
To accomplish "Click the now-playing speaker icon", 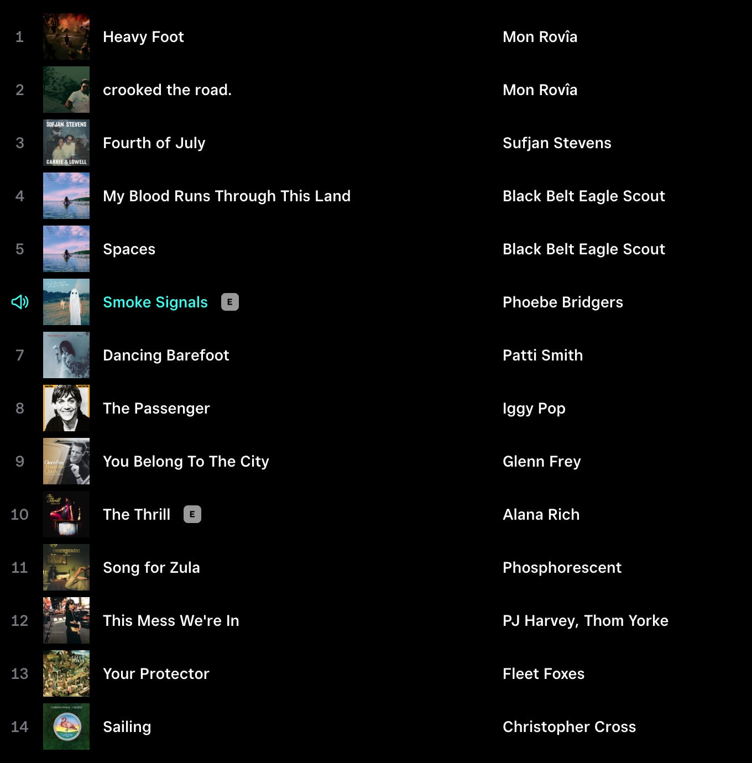I will tap(20, 302).
